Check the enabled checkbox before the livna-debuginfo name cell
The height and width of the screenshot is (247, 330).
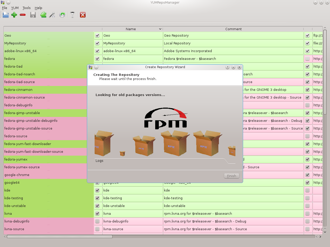coord(97,221)
